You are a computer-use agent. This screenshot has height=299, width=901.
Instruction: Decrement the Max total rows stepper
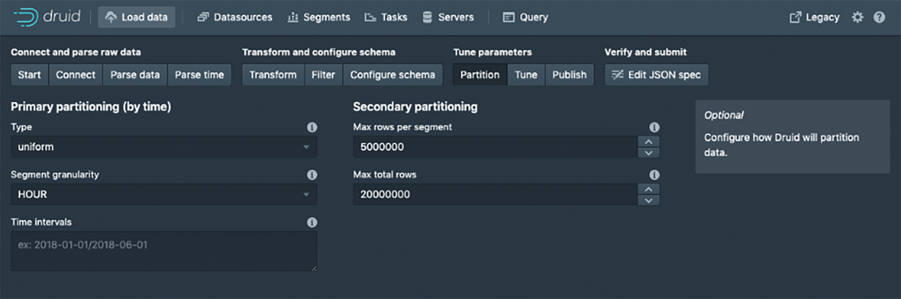coord(649,201)
